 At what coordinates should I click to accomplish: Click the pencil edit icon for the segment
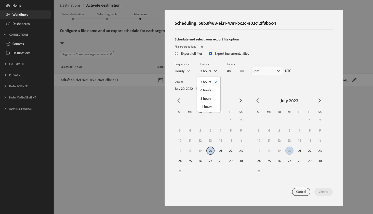click(x=354, y=80)
